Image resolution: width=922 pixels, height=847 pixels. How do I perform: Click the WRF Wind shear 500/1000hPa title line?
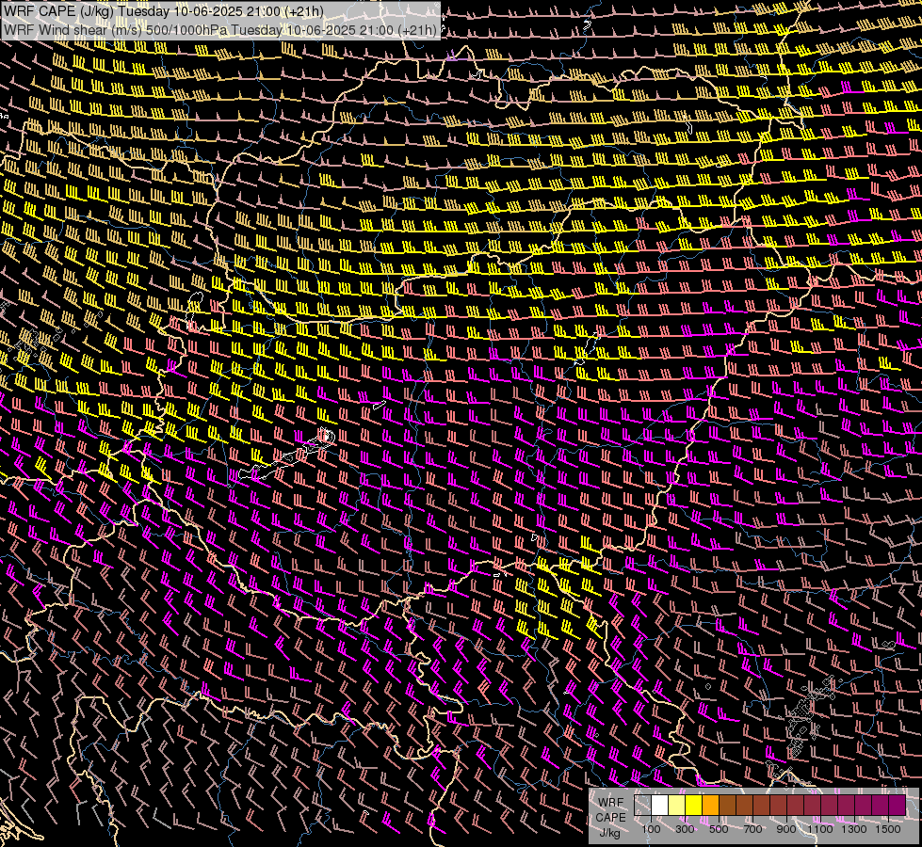220,30
